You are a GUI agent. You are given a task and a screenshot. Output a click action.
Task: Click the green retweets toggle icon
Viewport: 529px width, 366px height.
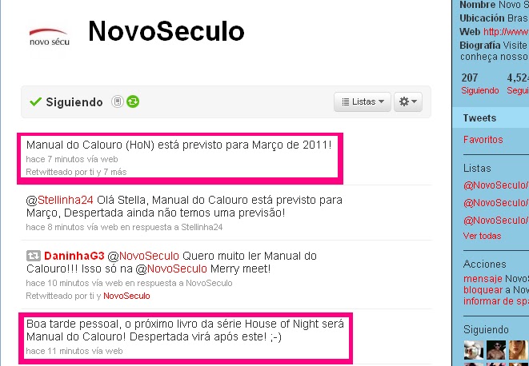tap(133, 101)
